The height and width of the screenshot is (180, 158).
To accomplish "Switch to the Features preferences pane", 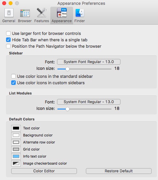I will point(41,15).
